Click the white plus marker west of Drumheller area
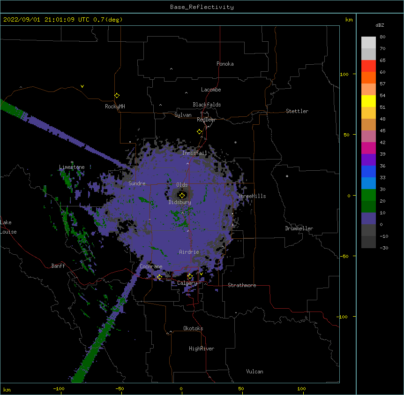 287,176
